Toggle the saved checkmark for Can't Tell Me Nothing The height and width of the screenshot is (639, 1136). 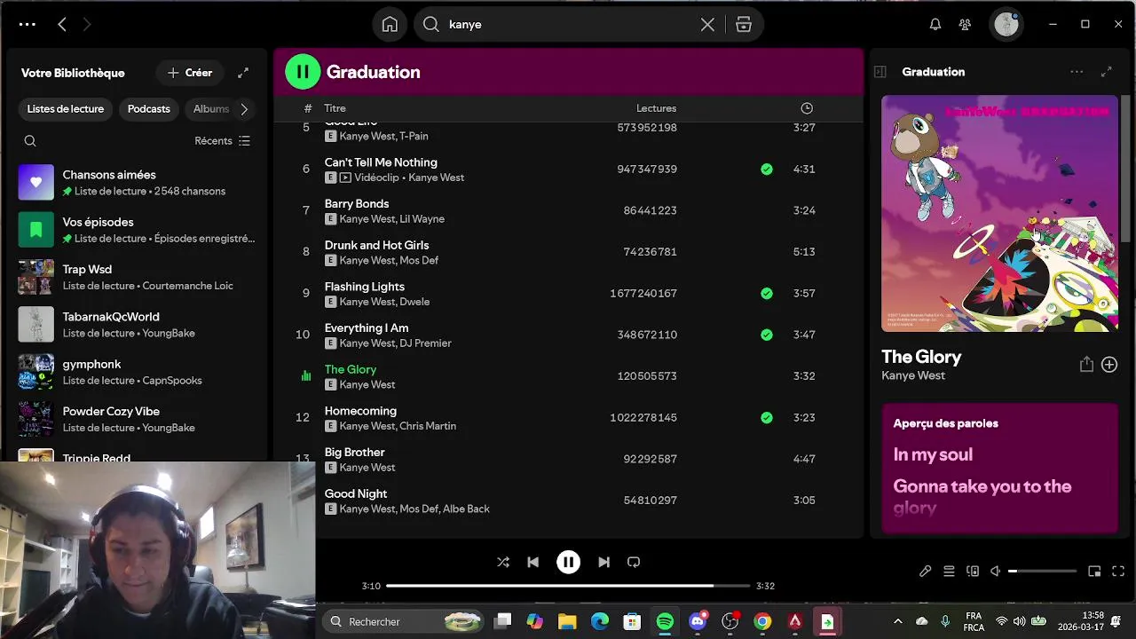[767, 169]
